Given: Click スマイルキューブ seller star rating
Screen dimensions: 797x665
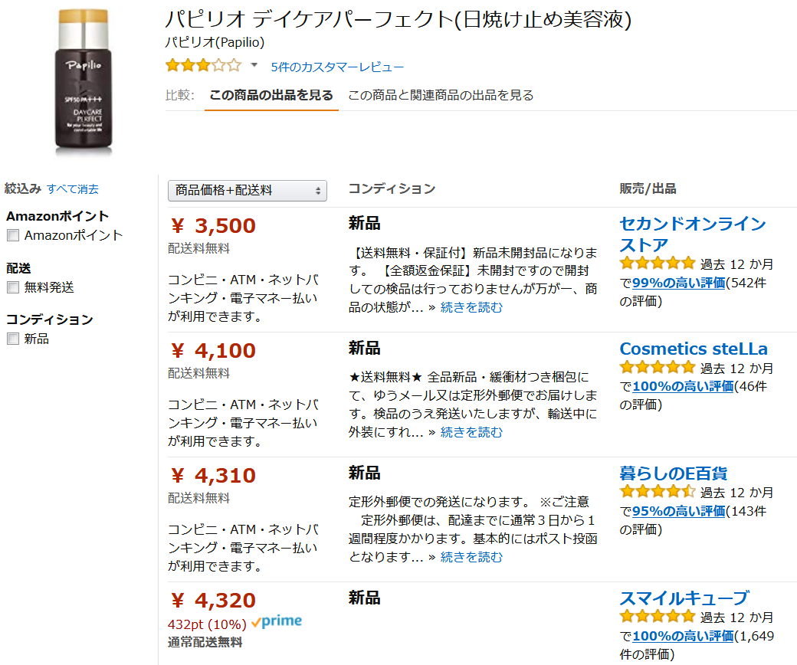Looking at the screenshot, I should (x=657, y=617).
